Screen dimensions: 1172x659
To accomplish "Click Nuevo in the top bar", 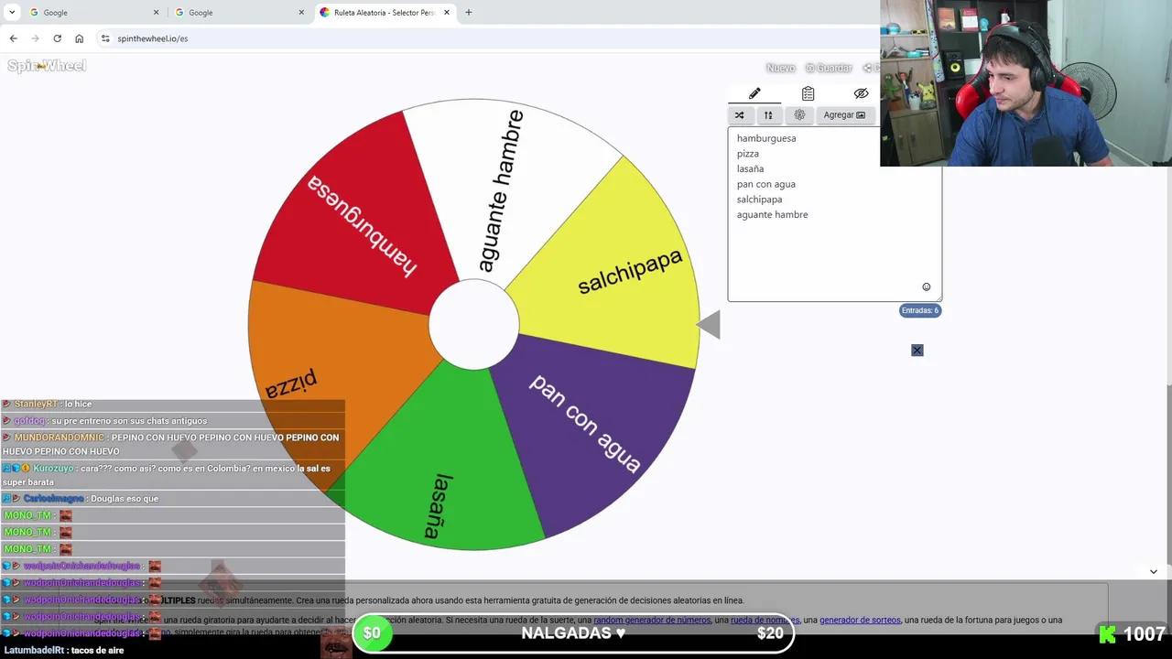I will point(780,68).
